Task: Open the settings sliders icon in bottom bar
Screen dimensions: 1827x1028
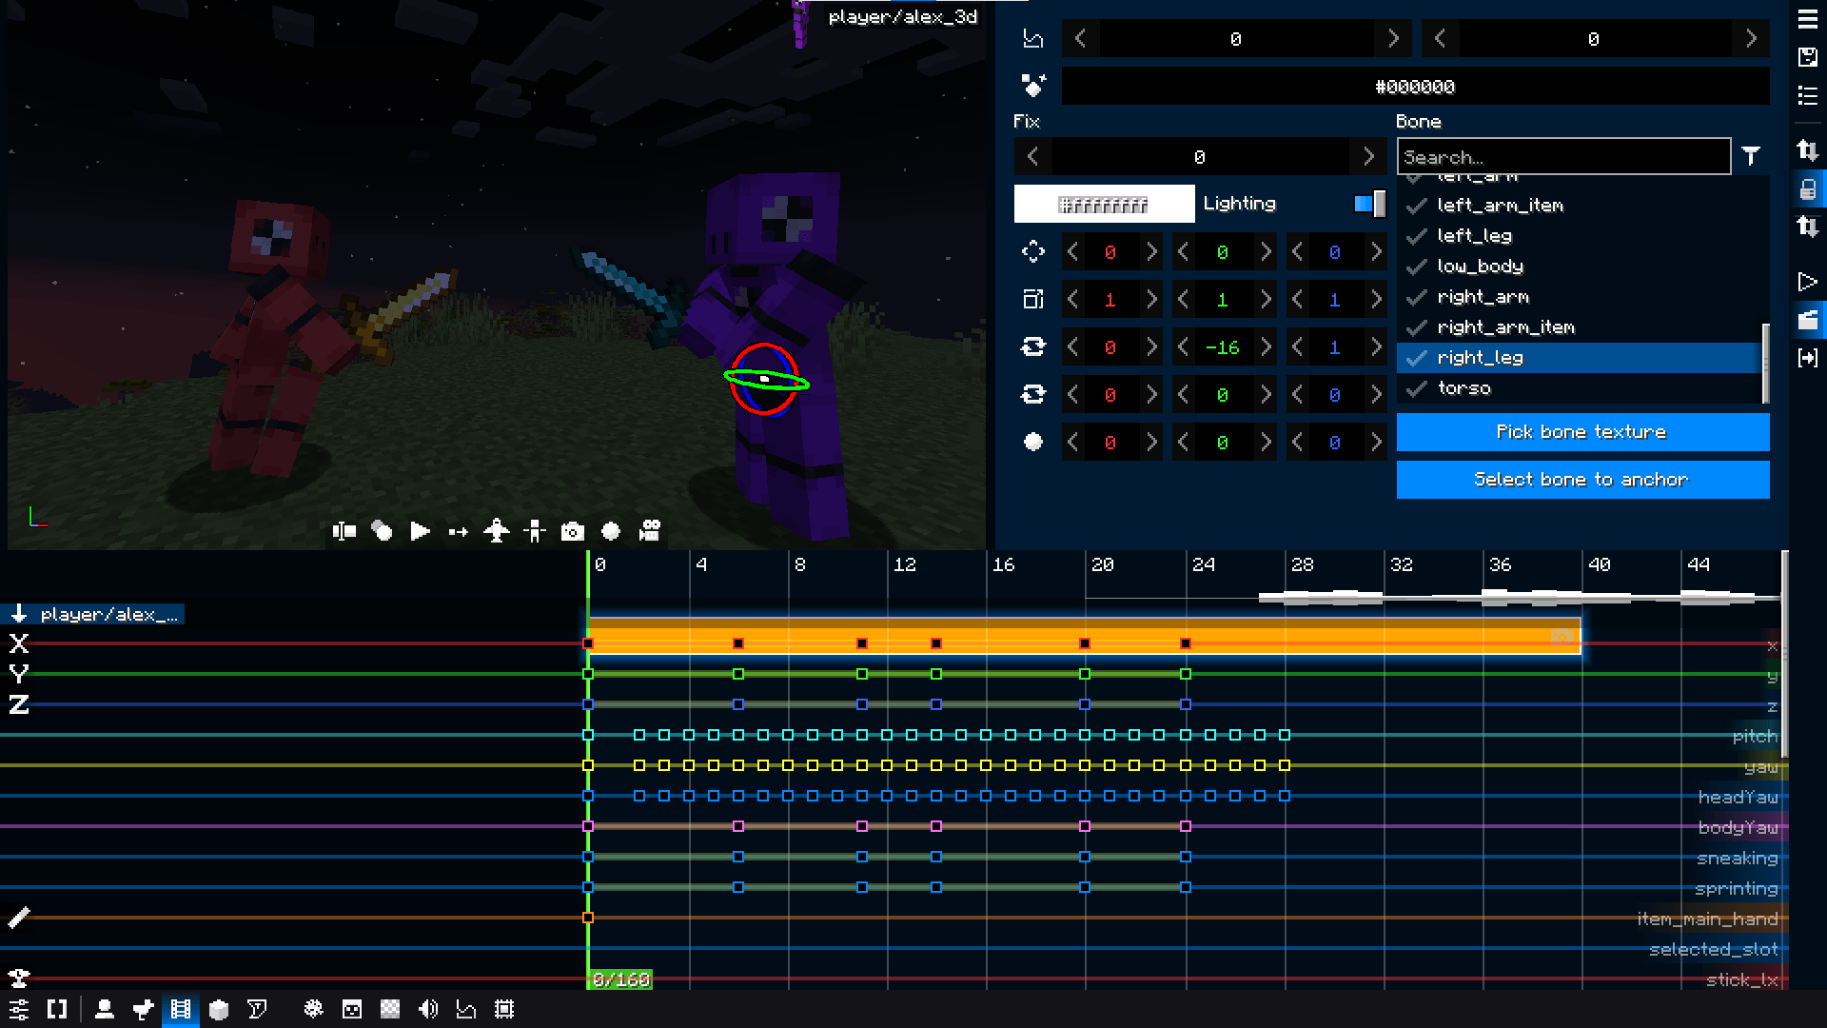Action: pos(19,1009)
